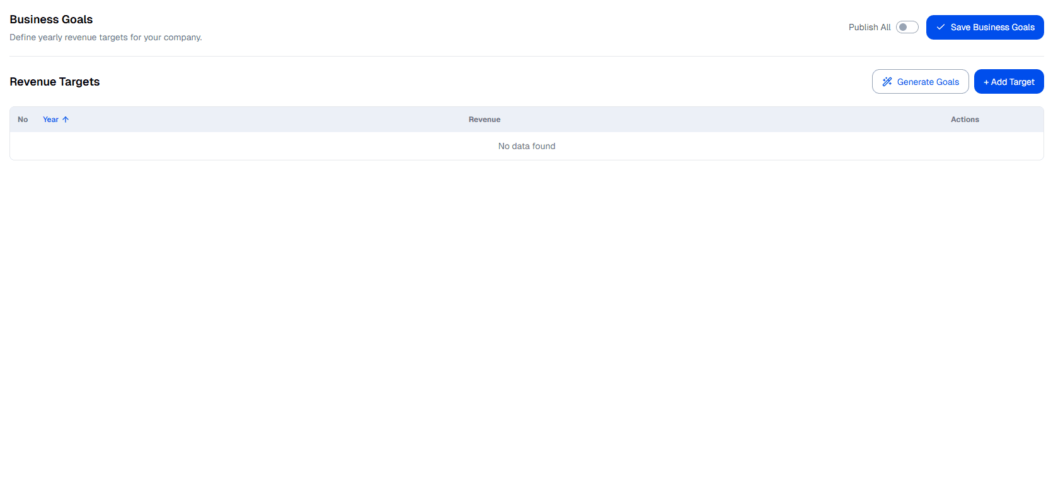The image size is (1046, 490).
Task: Click the Revenue column header
Action: point(484,120)
